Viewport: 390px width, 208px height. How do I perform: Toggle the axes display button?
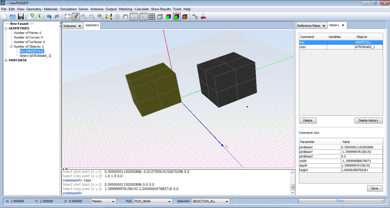143,17
